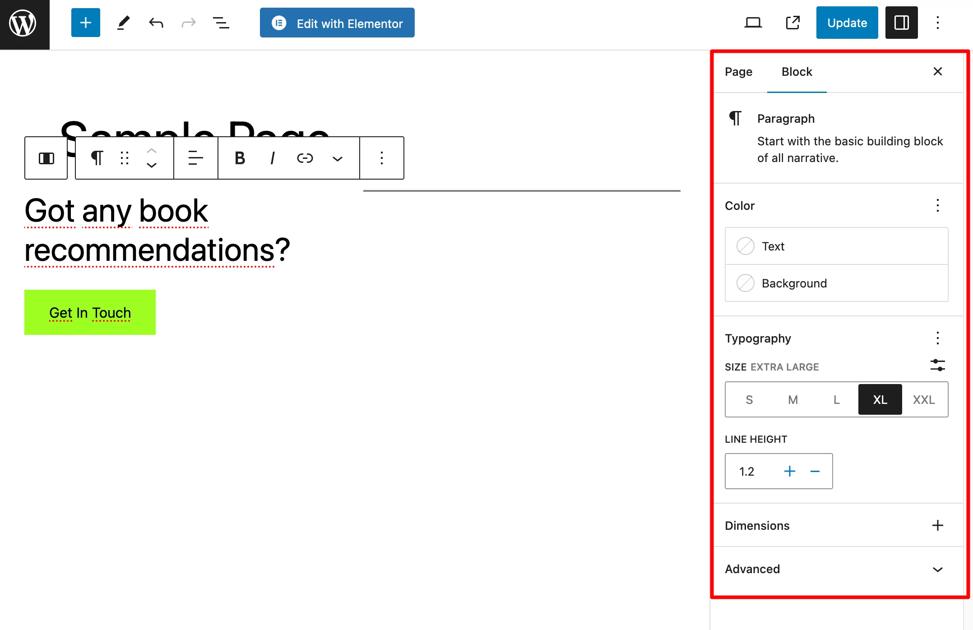Increment line height value using plus stepper
This screenshot has width=973, height=630.
pos(789,471)
